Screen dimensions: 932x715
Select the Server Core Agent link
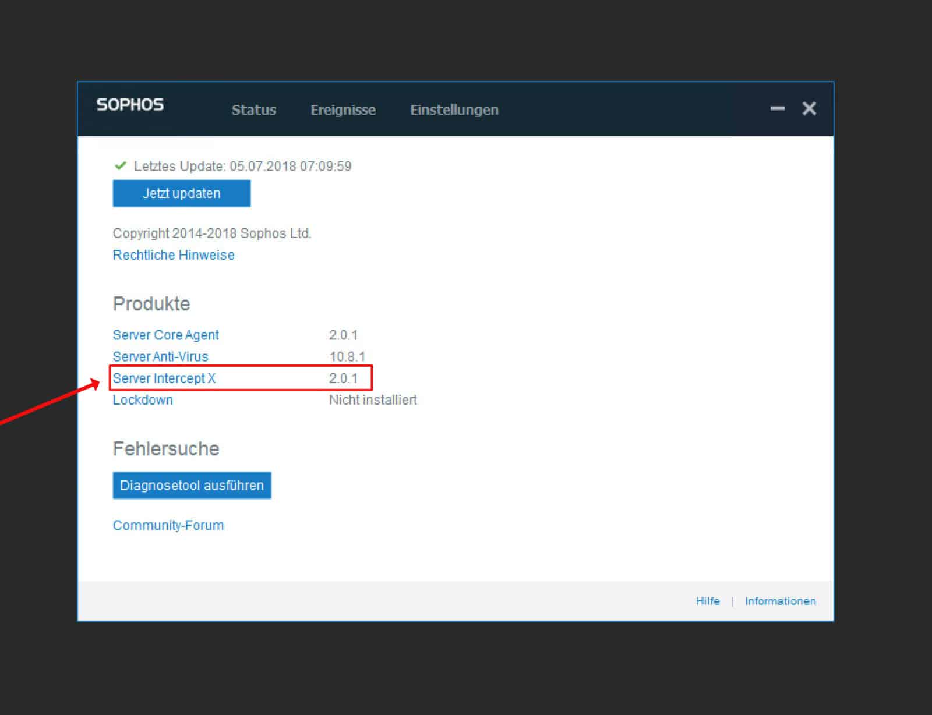[x=165, y=335]
